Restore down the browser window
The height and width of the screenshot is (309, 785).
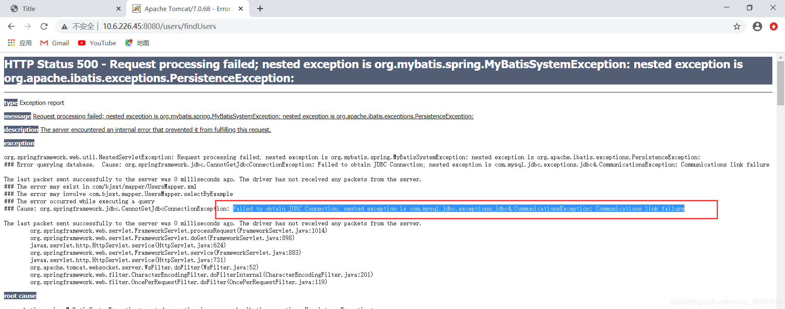749,8
